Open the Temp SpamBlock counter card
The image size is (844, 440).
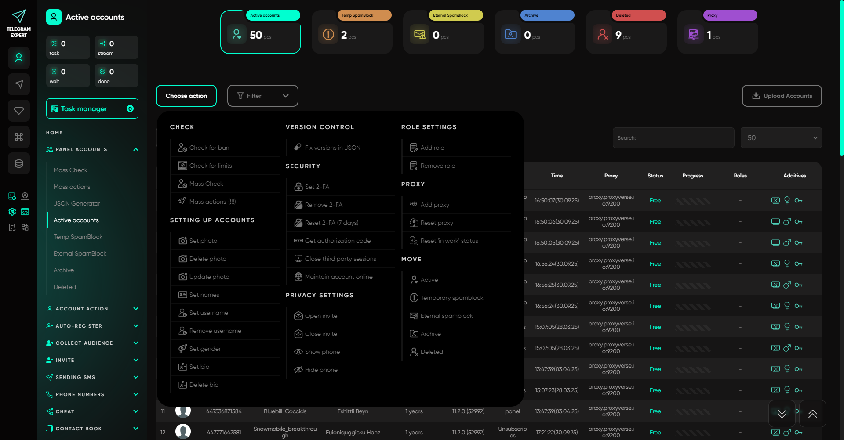(x=352, y=32)
